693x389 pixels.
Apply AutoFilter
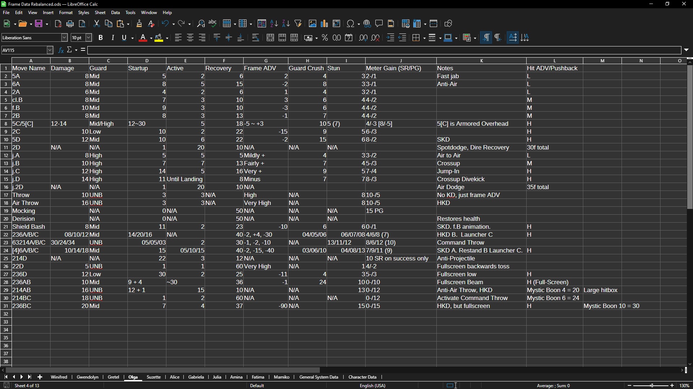298,24
